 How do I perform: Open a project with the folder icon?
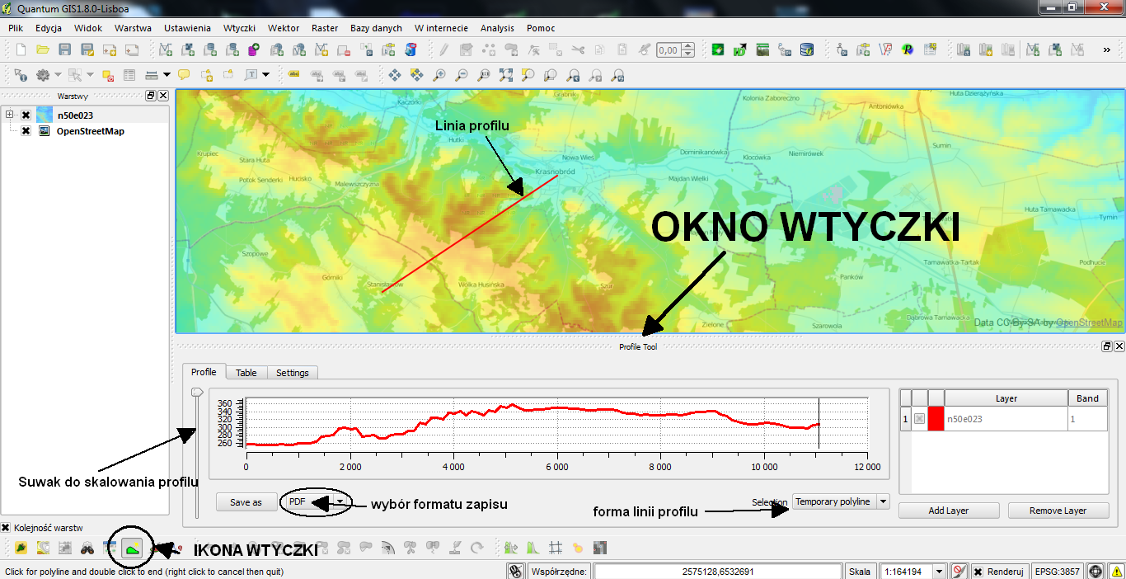[43, 49]
